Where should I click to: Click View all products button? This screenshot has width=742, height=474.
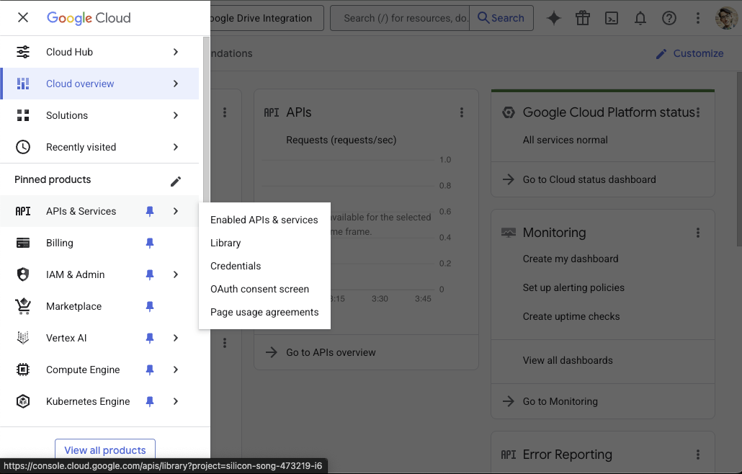pyautogui.click(x=105, y=450)
